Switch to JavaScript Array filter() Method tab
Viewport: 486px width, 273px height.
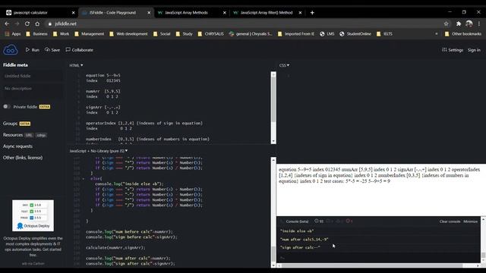tap(267, 13)
